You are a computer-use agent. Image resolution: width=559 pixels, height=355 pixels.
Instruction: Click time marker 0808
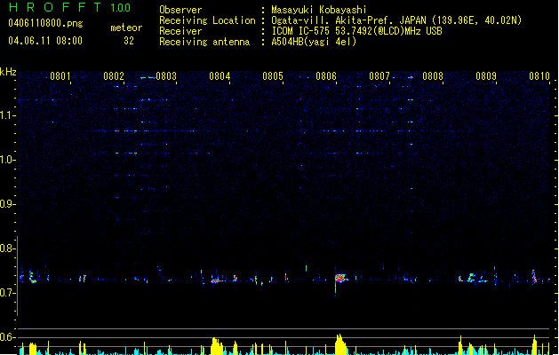[433, 76]
